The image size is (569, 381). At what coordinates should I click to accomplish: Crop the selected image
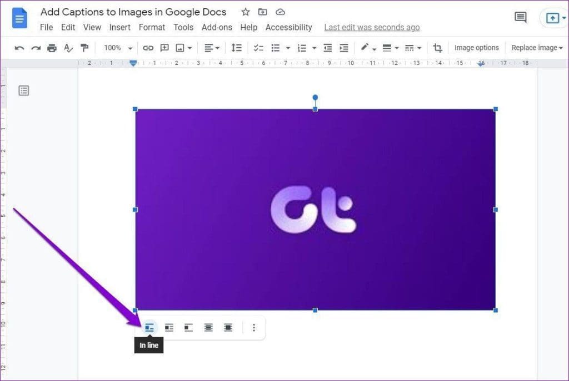point(437,48)
